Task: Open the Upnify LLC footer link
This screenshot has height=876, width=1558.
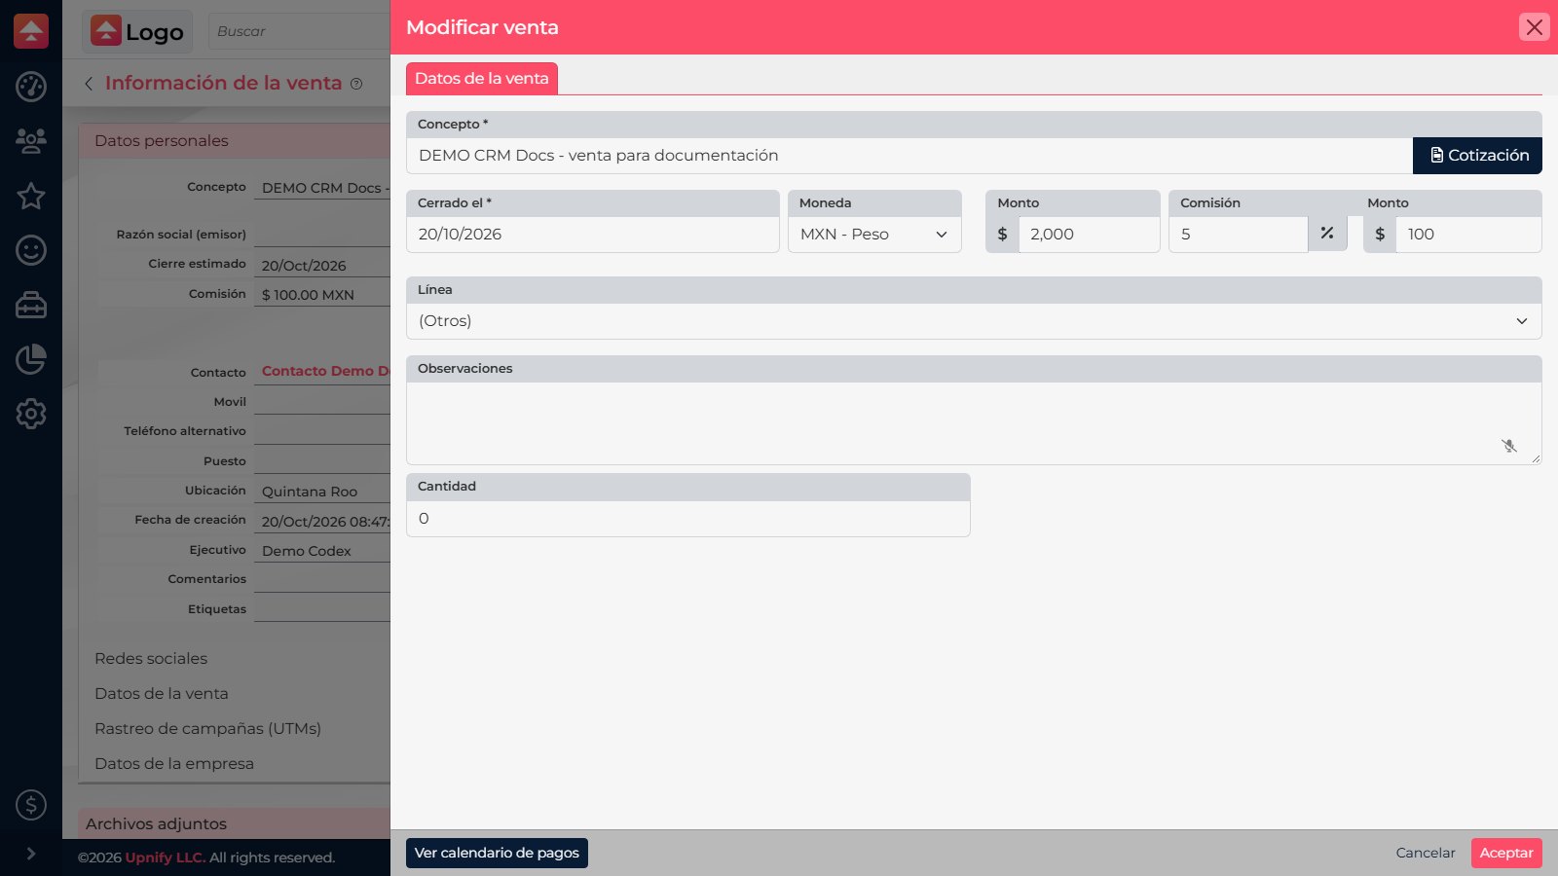Action: [165, 858]
